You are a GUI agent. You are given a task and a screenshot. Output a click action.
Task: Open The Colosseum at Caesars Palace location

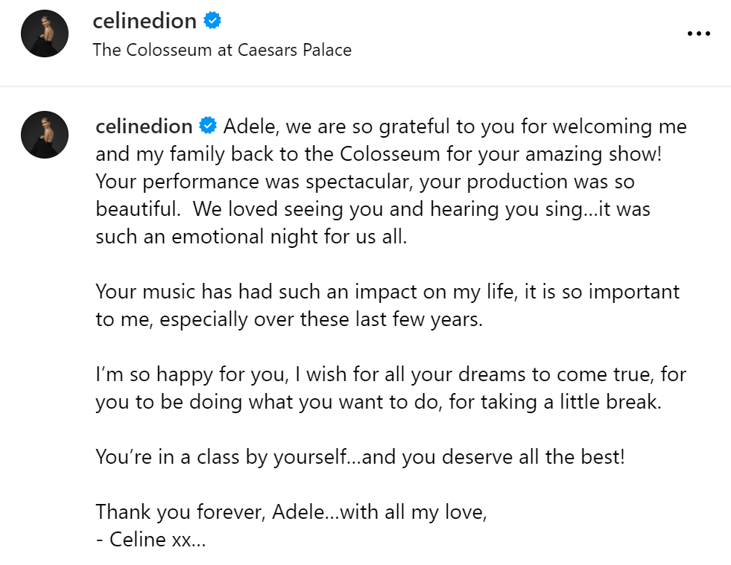point(222,50)
